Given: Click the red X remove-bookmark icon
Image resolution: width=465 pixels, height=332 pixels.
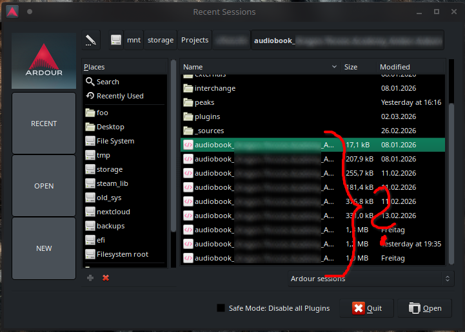Looking at the screenshot, I should click(x=106, y=278).
